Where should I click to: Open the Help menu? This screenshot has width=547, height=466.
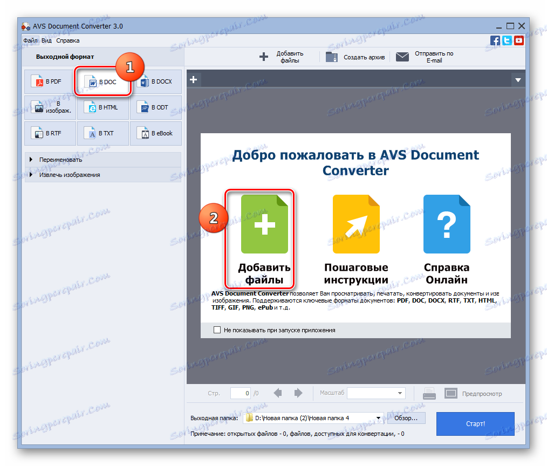pyautogui.click(x=67, y=40)
